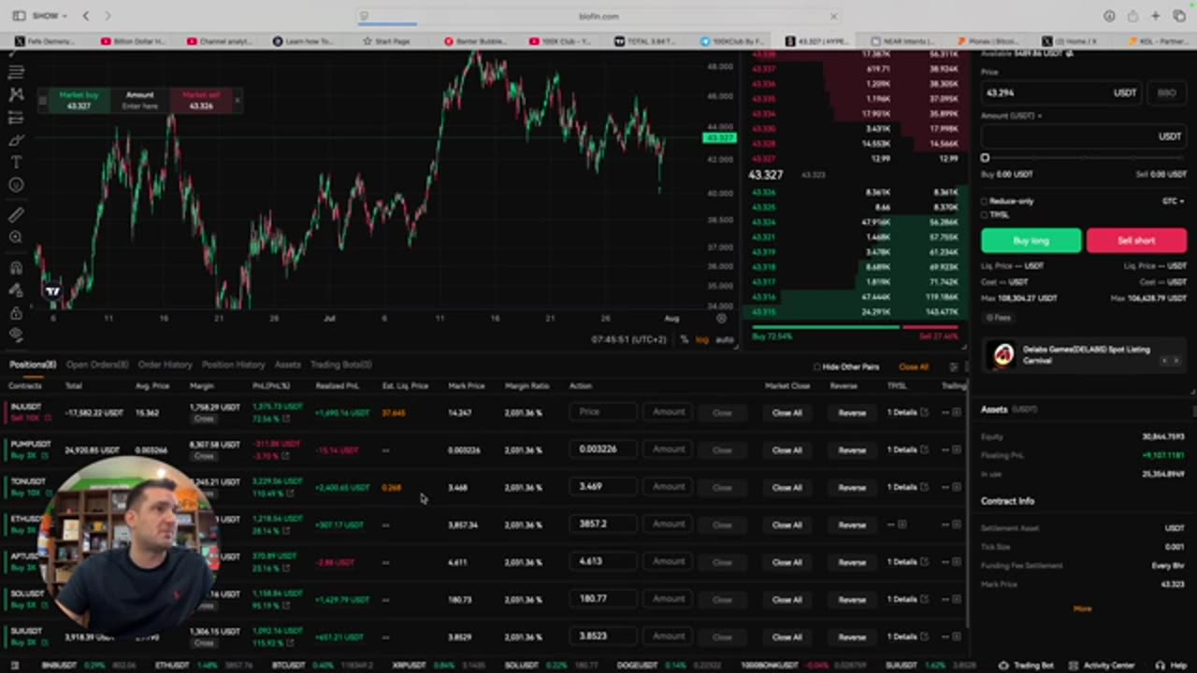Select the ruler measure tool
The width and height of the screenshot is (1197, 673).
(16, 215)
